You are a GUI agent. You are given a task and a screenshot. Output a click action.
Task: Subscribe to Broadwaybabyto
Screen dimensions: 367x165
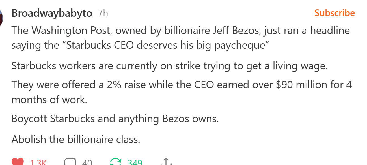334,13
